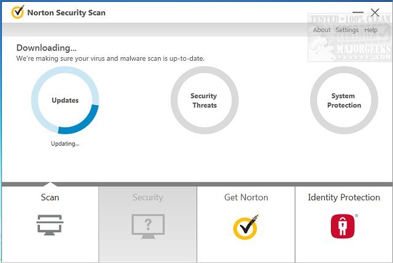
Task: Minimize the Norton Security Scan window
Action: [359, 12]
